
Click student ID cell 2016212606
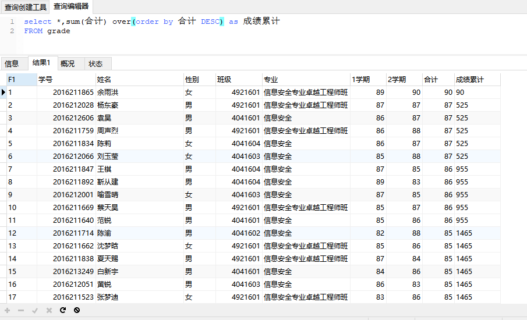[66, 118]
